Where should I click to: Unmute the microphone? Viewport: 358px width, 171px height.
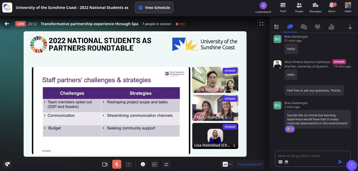pyautogui.click(x=117, y=164)
